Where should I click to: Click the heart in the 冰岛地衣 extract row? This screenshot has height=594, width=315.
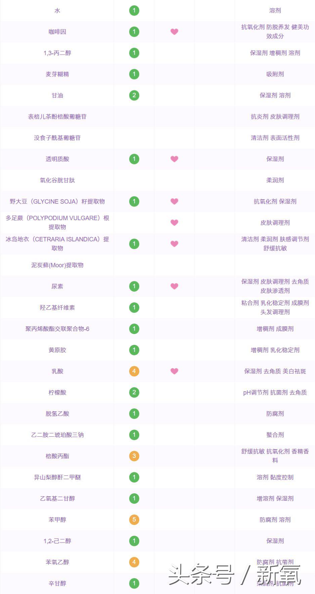point(174,244)
